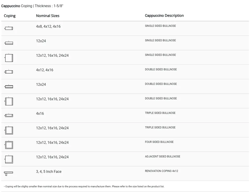Click the adjacent sided bullnose coping icon
The image size is (250, 192).
click(9, 159)
